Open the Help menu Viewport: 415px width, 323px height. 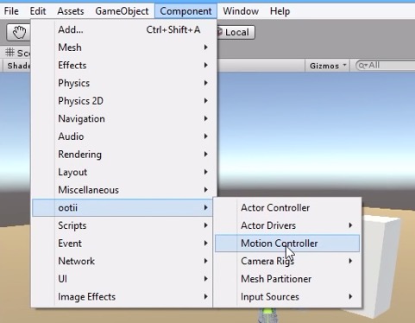[280, 11]
